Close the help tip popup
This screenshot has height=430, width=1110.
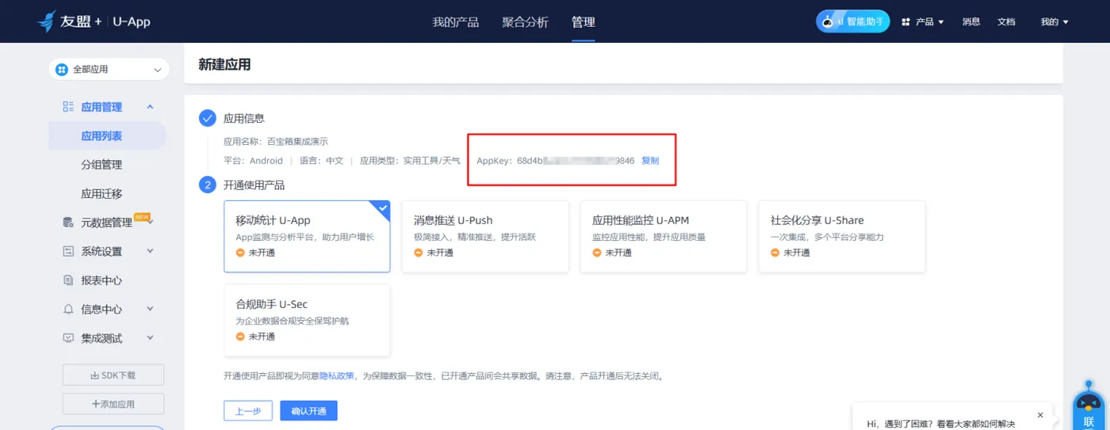coord(1040,415)
